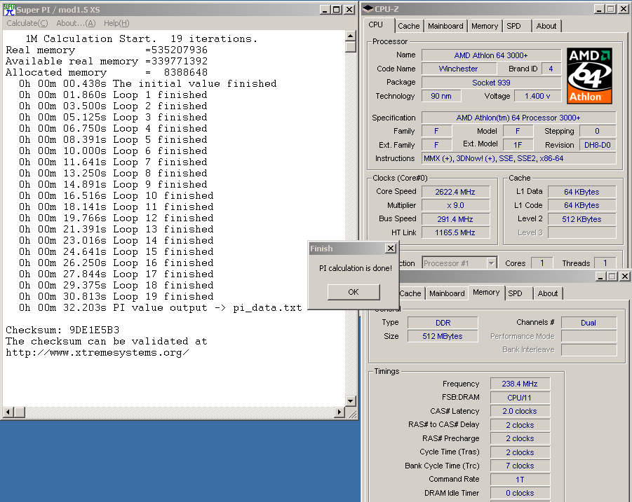Click the Channels # value 'Dual'

point(589,323)
